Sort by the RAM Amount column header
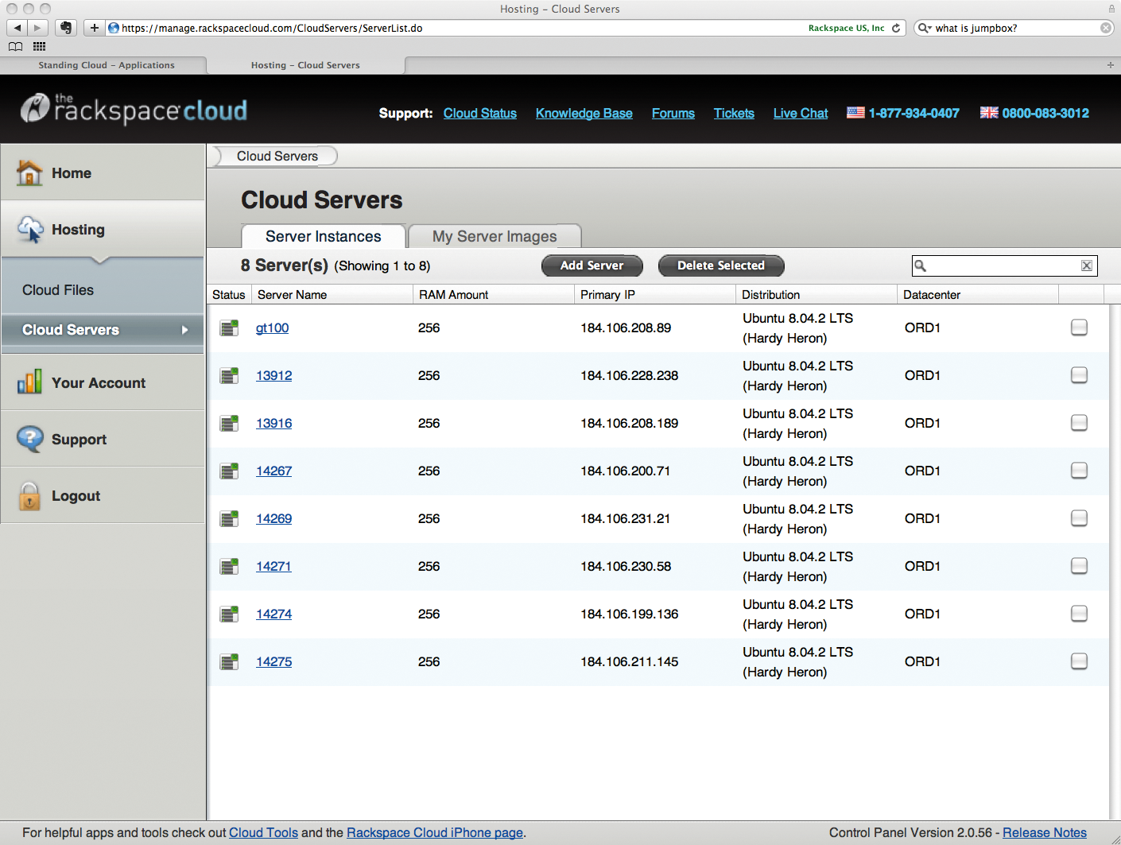The width and height of the screenshot is (1121, 845). coord(493,294)
